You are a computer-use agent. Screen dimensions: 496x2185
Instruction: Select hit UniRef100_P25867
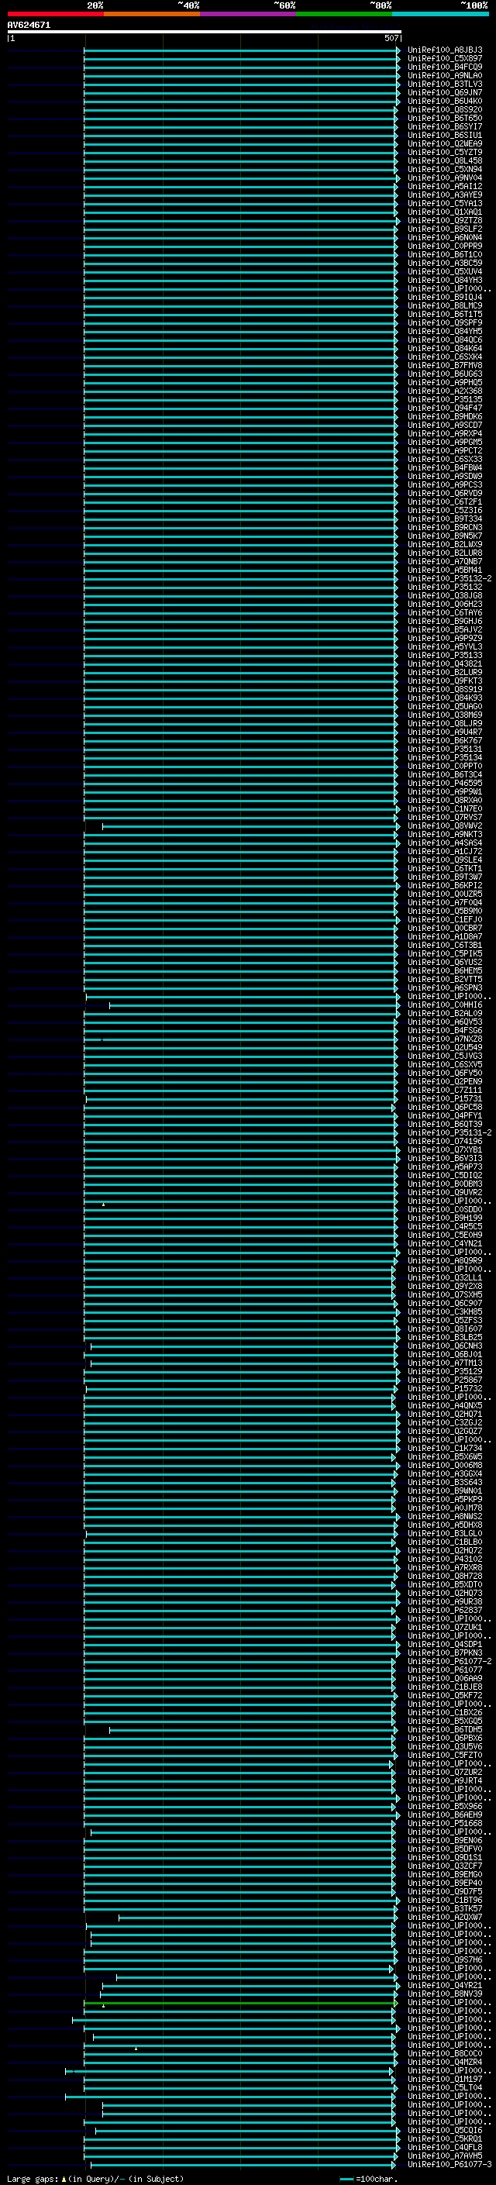pos(445,1380)
